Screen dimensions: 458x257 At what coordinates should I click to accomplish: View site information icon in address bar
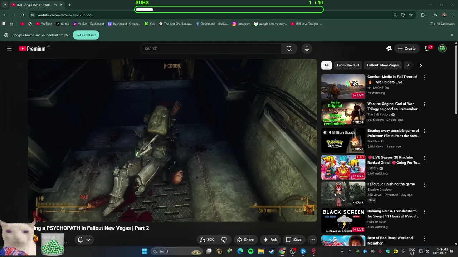point(33,15)
